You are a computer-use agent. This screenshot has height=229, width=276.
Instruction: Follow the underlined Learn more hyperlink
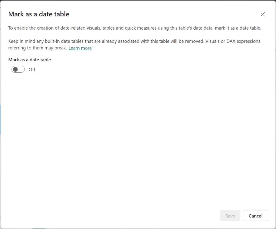point(80,48)
